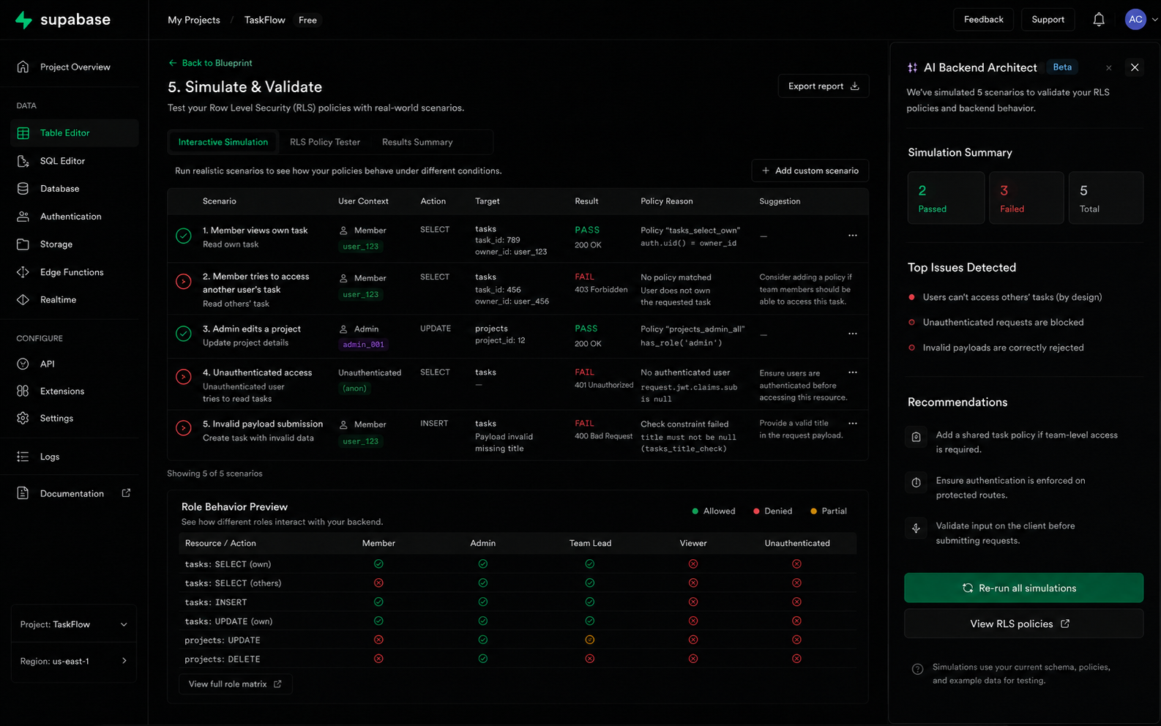Click Documentation external link arrow
1161x726 pixels.
click(126, 493)
